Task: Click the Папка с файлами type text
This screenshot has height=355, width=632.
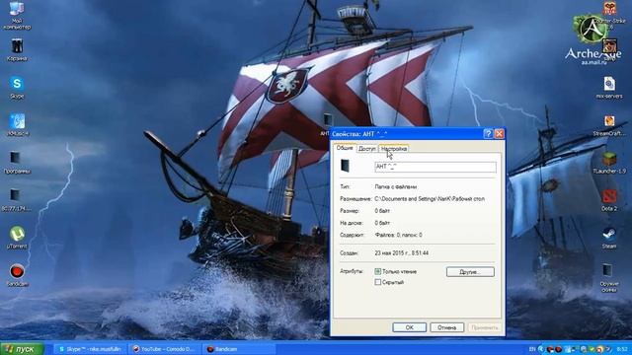Action: (396, 186)
